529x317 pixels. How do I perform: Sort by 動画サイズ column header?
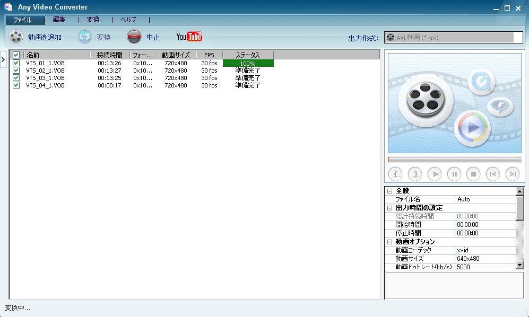tap(176, 55)
